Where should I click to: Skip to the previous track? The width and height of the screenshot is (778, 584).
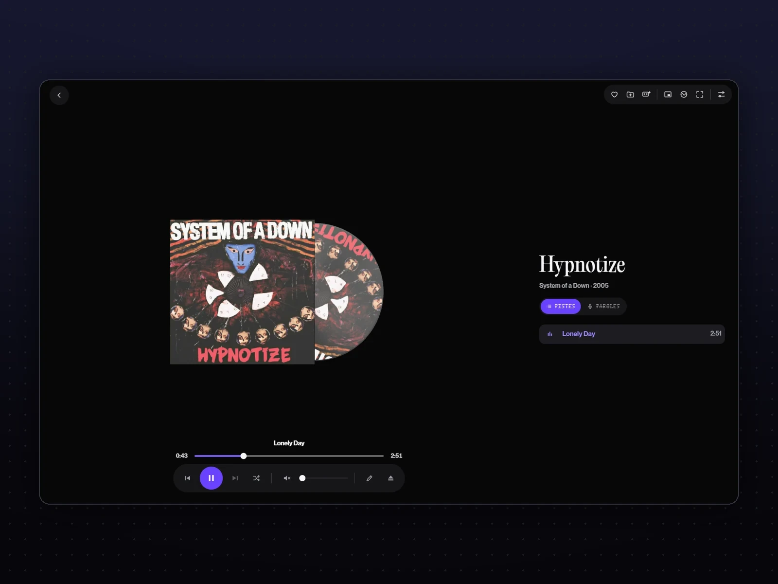[188, 478]
